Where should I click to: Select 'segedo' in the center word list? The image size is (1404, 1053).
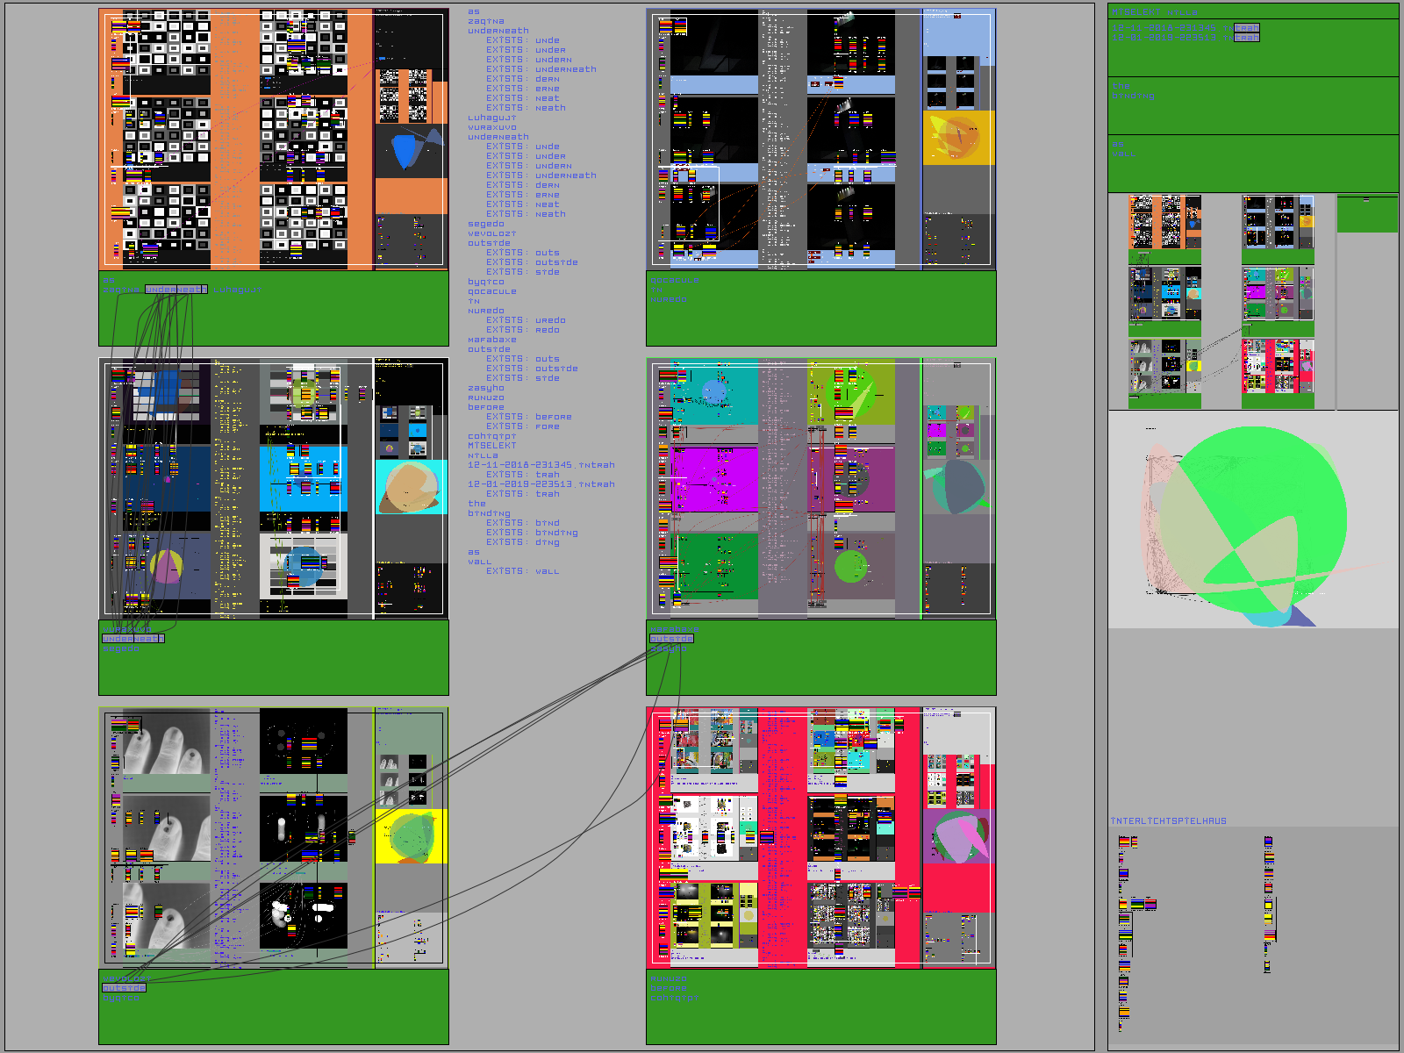coord(485,224)
